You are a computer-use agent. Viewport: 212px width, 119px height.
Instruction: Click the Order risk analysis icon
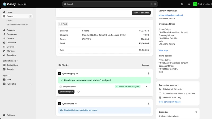[196, 112]
